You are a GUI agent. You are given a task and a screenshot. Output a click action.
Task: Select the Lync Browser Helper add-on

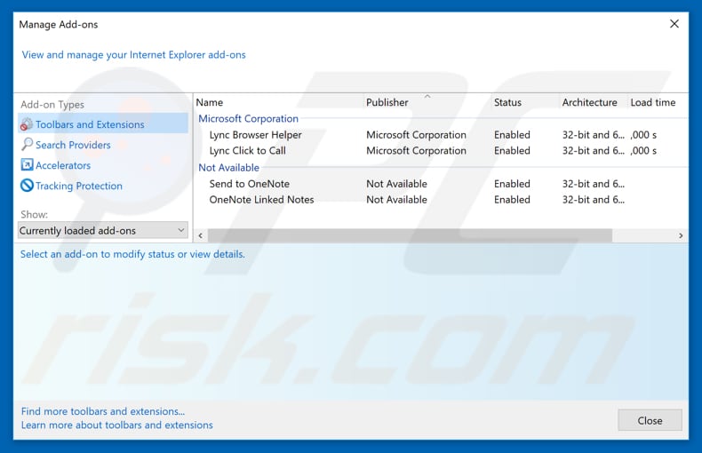(x=256, y=135)
